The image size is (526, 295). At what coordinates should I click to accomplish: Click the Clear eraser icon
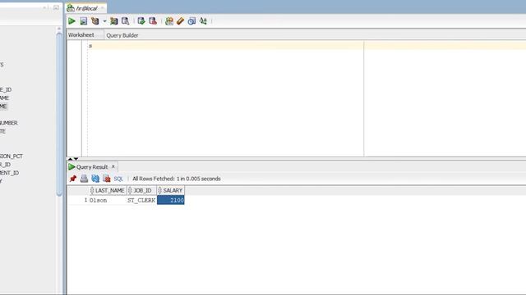(181, 21)
